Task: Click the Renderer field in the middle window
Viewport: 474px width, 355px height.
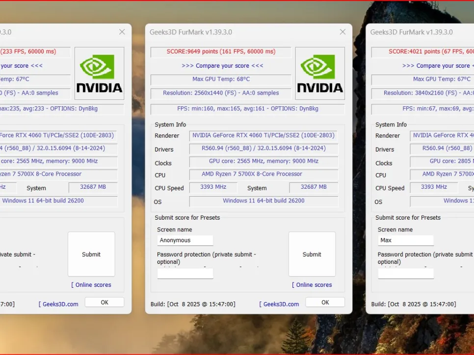Action: click(x=263, y=136)
